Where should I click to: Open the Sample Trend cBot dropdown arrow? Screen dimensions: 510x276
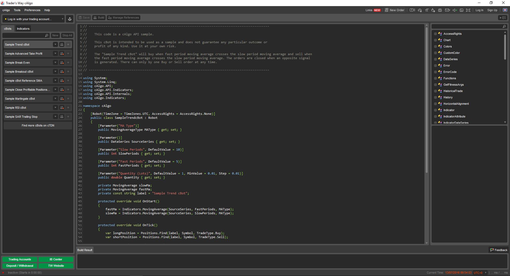pos(55,45)
